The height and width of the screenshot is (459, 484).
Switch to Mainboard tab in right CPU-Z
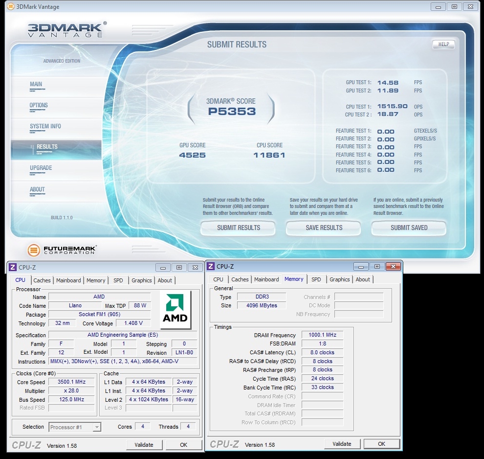[267, 279]
